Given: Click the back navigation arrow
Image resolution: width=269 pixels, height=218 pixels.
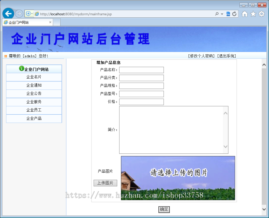Looking at the screenshot, I should [x=8, y=13].
